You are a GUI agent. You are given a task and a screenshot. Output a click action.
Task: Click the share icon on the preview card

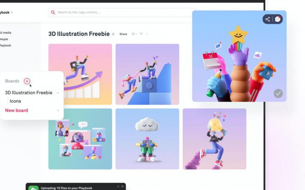[x=268, y=19]
